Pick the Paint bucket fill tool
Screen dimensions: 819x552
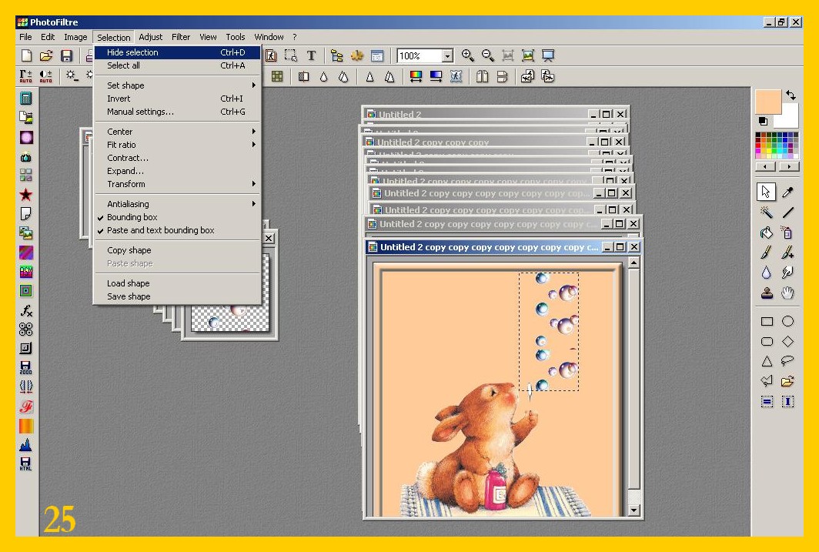pyautogui.click(x=767, y=233)
